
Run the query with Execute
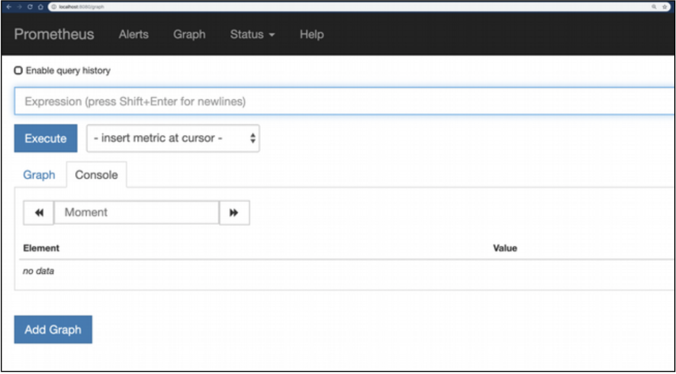pyautogui.click(x=46, y=138)
